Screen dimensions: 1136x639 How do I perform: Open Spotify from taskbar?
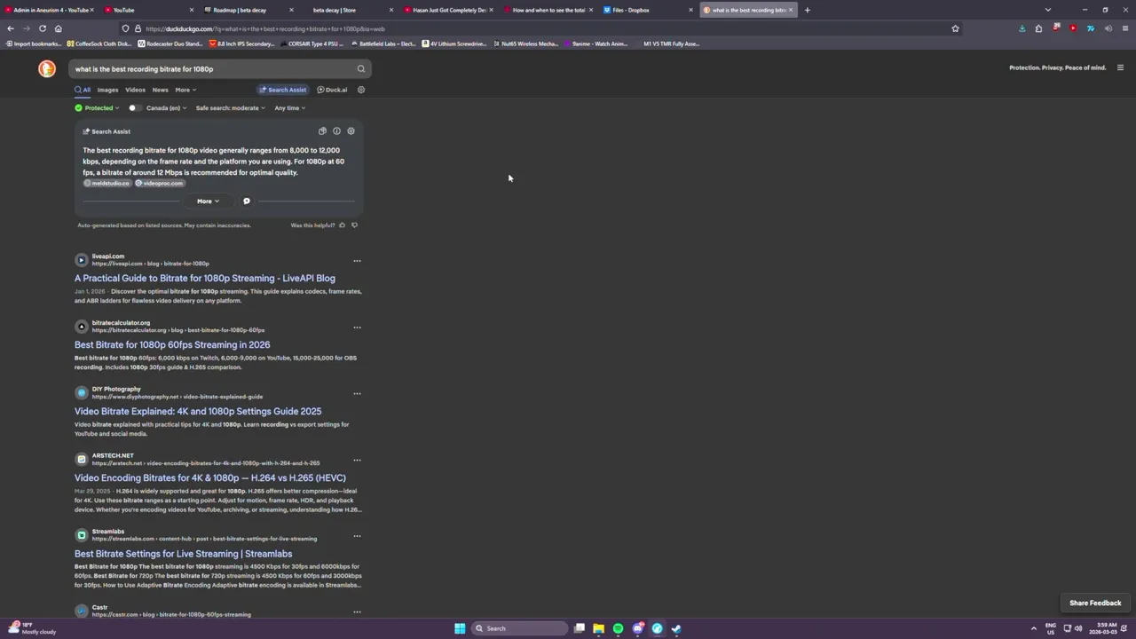tap(618, 628)
